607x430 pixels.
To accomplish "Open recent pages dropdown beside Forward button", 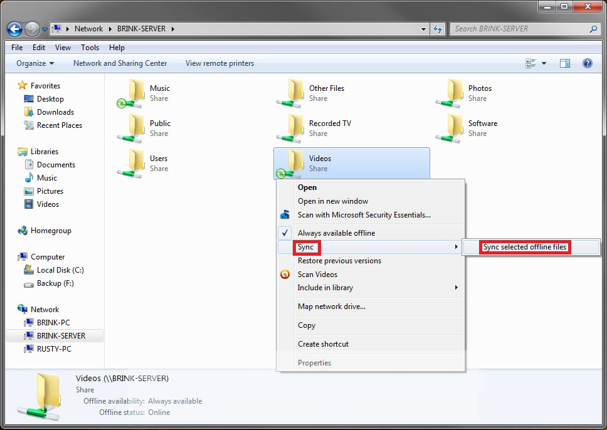I will (x=45, y=29).
